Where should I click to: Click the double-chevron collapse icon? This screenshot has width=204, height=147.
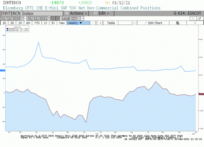[x=135, y=23]
